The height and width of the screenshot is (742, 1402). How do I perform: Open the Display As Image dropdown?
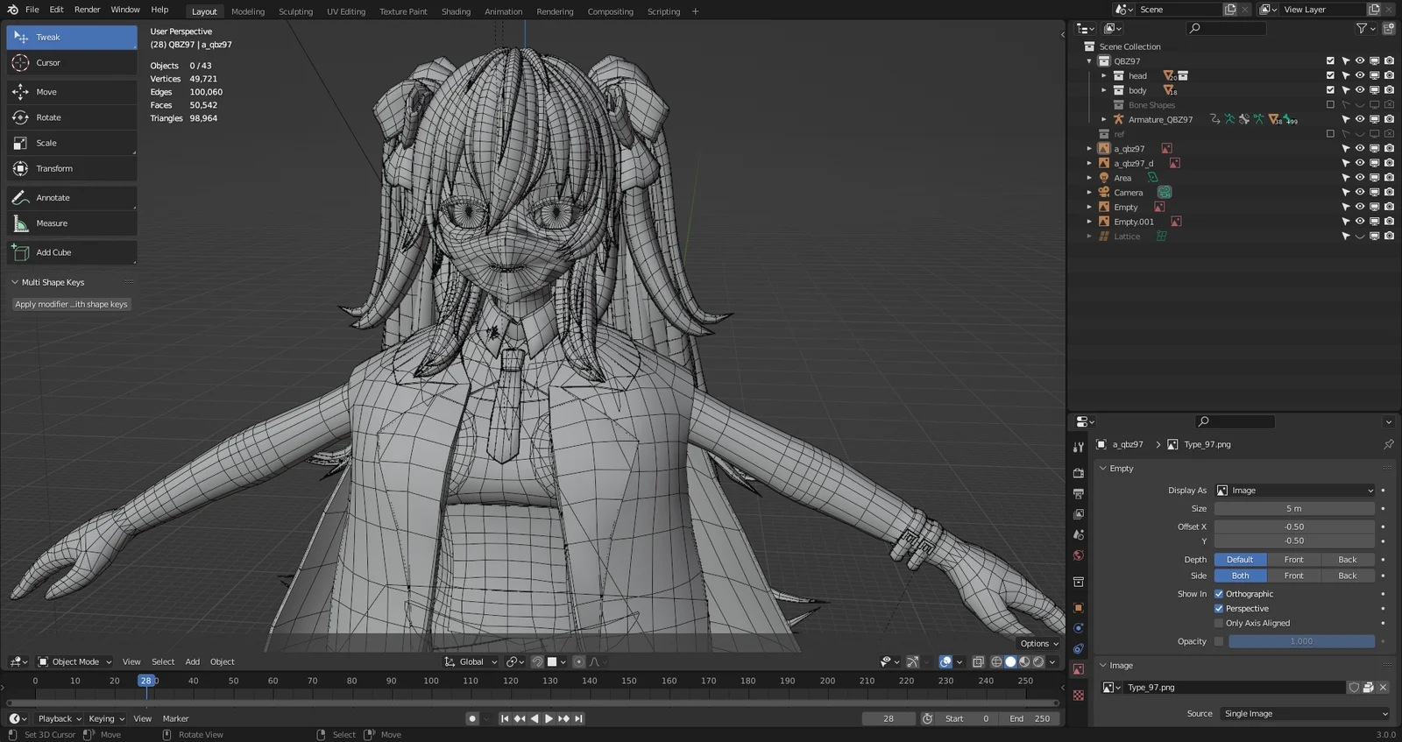coord(1294,491)
